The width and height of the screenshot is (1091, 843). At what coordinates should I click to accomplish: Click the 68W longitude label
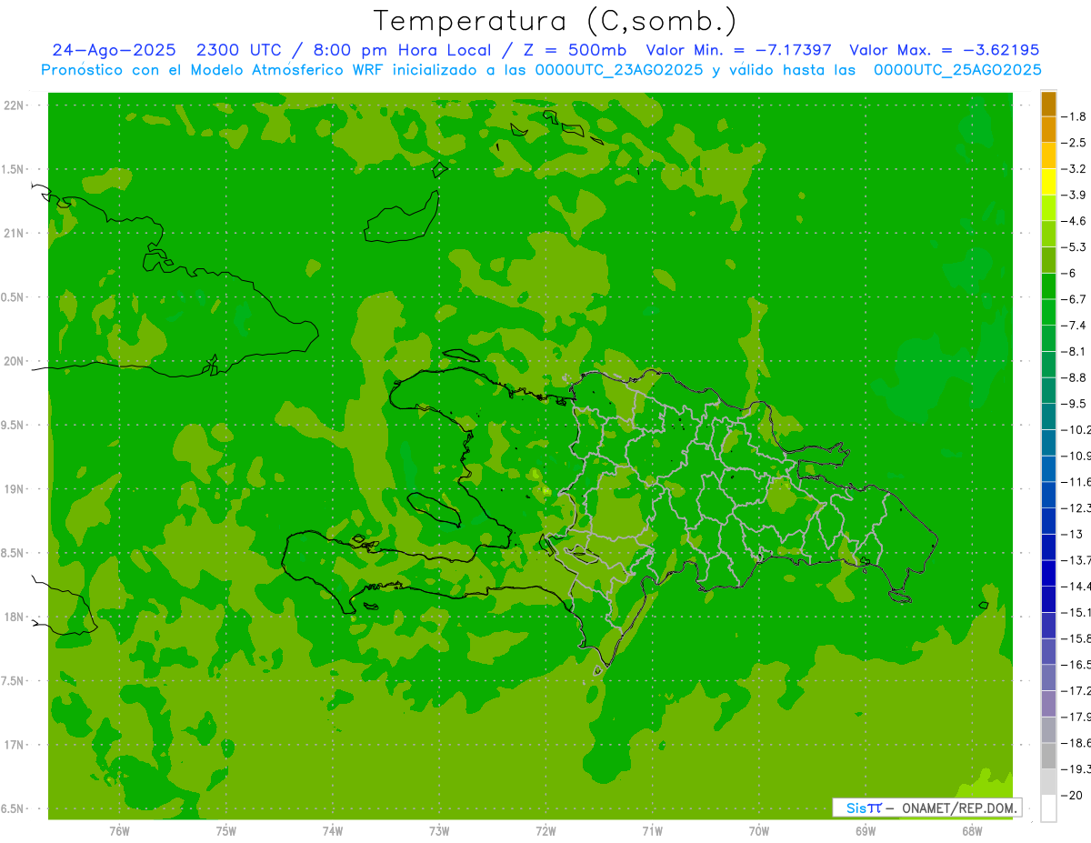pyautogui.click(x=972, y=830)
